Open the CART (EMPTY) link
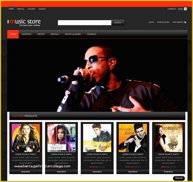The height and width of the screenshot is (182, 193). point(178,22)
